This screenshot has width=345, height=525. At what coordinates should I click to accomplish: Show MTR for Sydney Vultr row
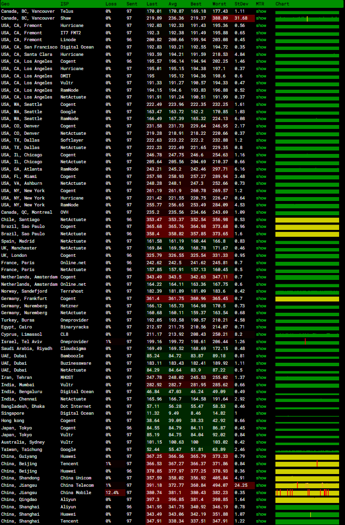(x=261, y=442)
